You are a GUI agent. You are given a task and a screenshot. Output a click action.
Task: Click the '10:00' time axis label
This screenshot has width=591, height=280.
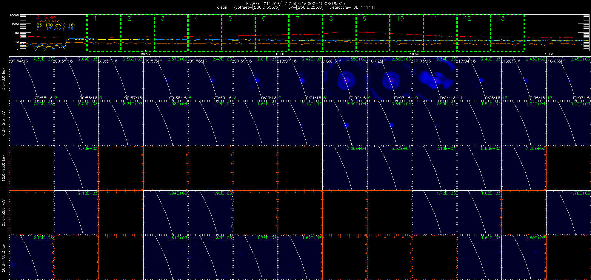pos(280,54)
